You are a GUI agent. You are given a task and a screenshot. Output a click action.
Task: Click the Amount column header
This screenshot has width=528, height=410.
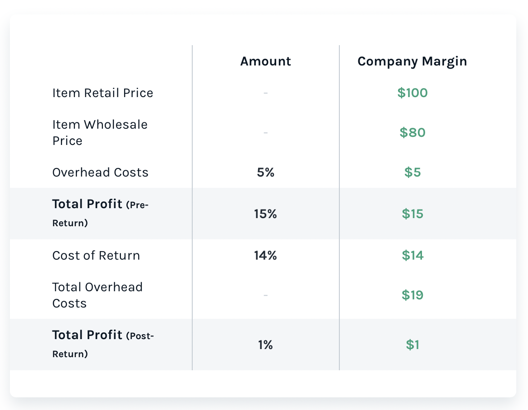(265, 61)
